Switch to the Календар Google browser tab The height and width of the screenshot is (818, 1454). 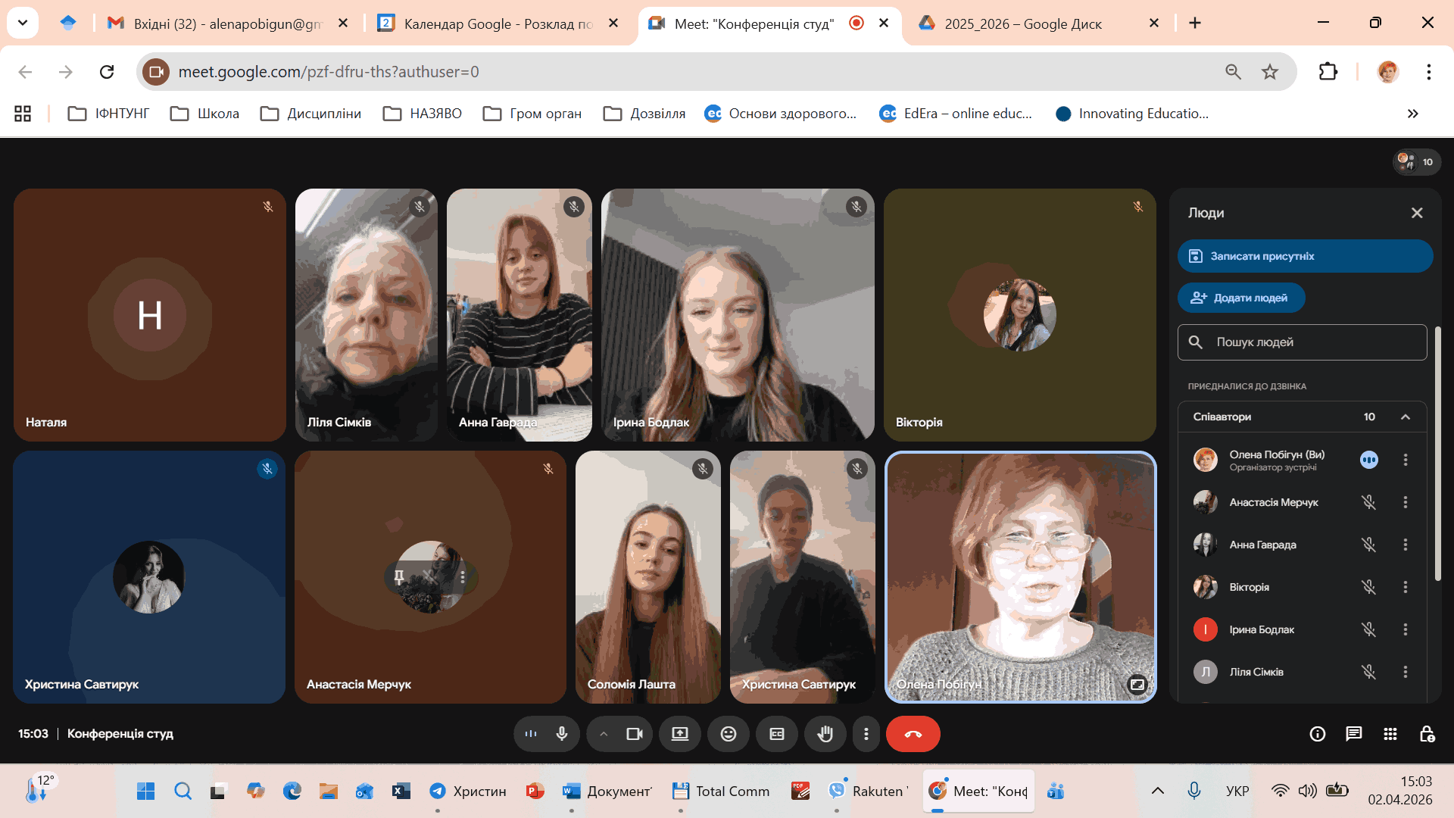pos(498,23)
